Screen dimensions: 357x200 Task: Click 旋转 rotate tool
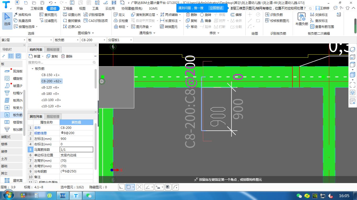coord(206,15)
